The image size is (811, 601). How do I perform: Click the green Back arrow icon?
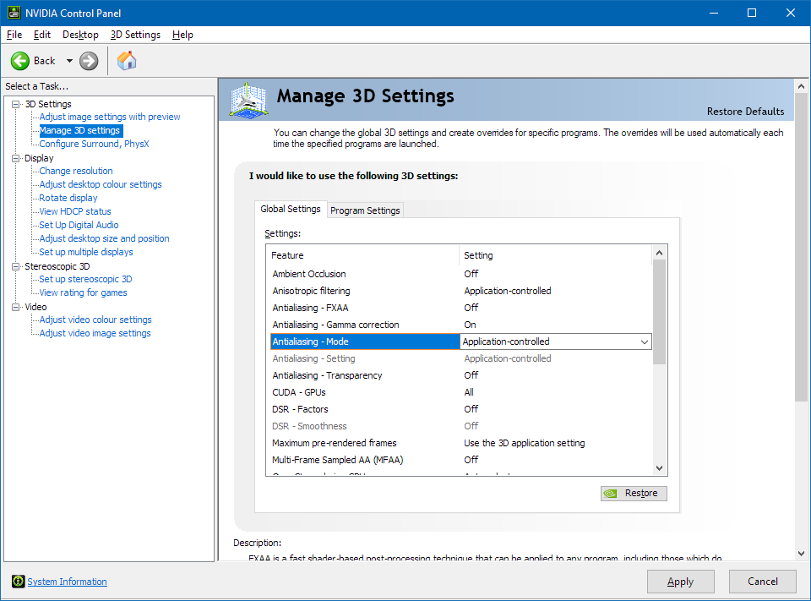click(x=20, y=61)
